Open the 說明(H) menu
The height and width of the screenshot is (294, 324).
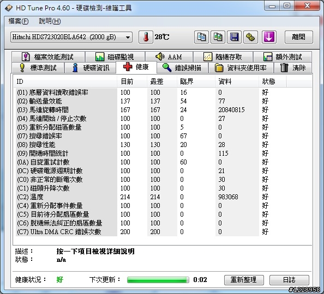(50, 21)
